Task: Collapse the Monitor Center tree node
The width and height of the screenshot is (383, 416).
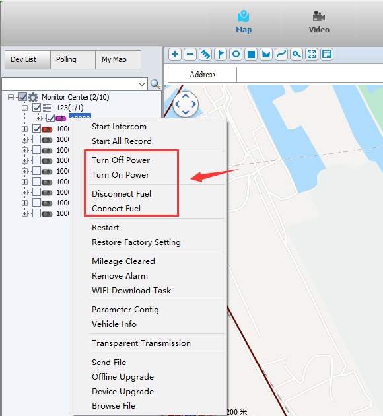Action: 11,97
